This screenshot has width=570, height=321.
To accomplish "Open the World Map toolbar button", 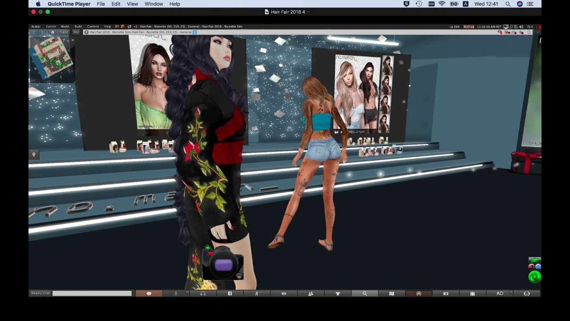I will coord(391,293).
